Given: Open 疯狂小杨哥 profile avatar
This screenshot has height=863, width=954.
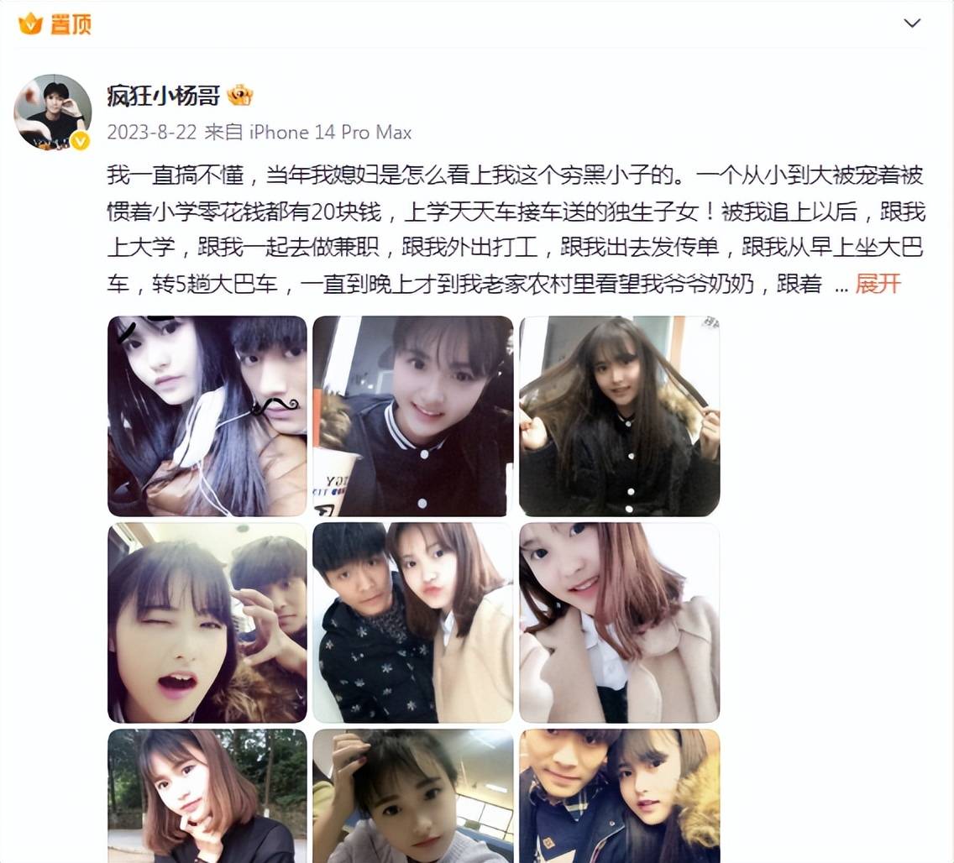Looking at the screenshot, I should click(53, 112).
